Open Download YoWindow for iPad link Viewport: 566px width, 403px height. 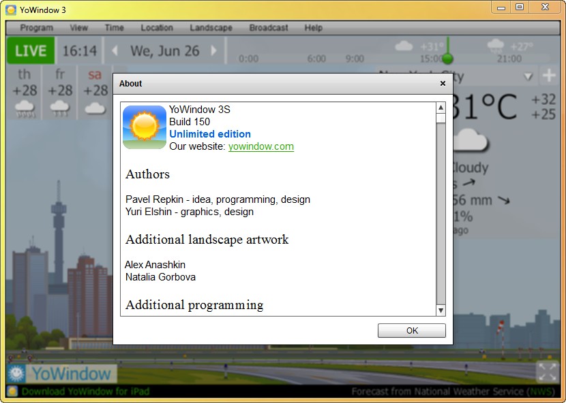coord(85,391)
